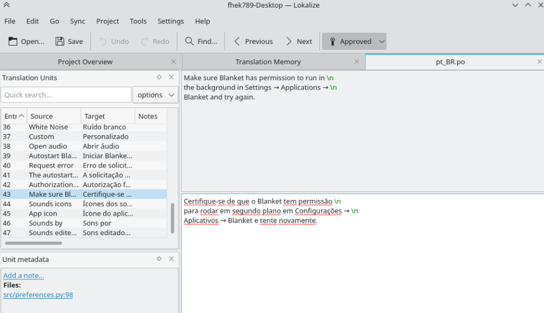The height and width of the screenshot is (313, 544).
Task: Select entry 46 Sounds by
Action: pos(84,223)
